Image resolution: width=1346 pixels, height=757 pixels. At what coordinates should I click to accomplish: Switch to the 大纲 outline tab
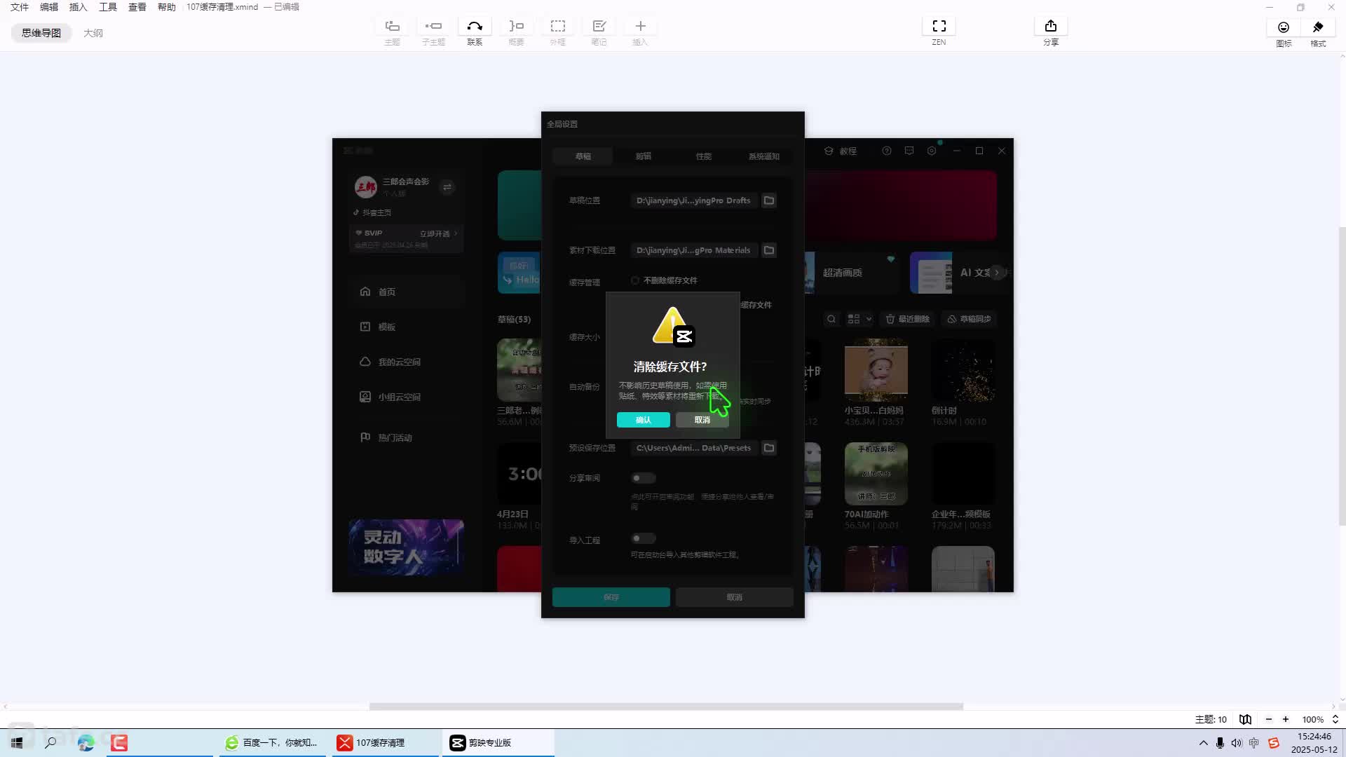93,33
